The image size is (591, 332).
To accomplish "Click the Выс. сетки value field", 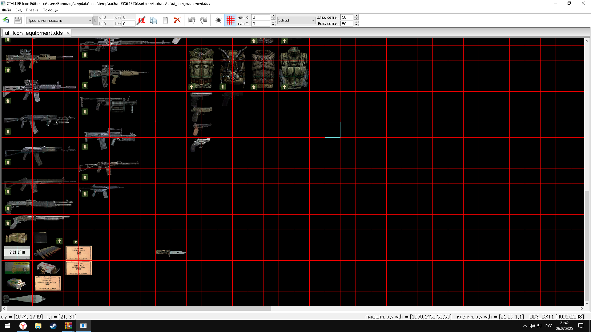I will pos(347,24).
